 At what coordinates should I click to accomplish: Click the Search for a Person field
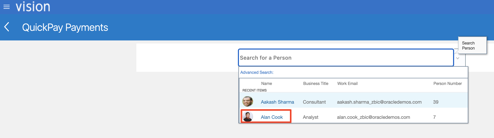[345, 58]
